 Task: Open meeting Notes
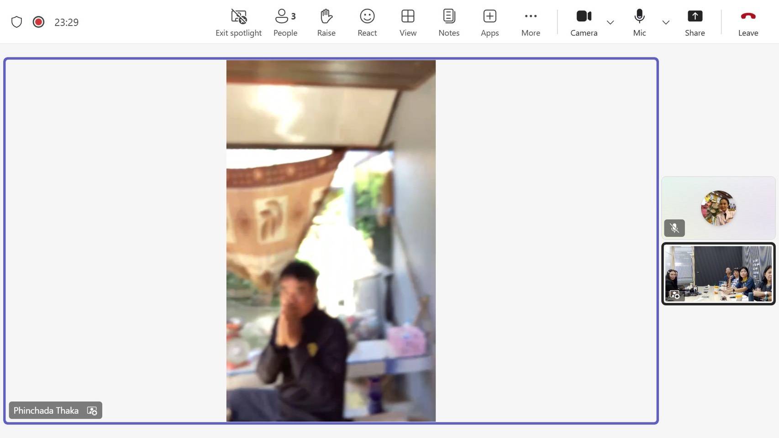pos(448,22)
